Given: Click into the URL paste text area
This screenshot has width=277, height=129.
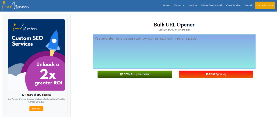Looking at the screenshot, I should tap(174, 51).
